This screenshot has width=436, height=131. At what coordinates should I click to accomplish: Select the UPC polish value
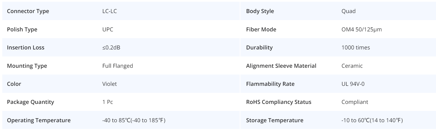[x=108, y=29]
